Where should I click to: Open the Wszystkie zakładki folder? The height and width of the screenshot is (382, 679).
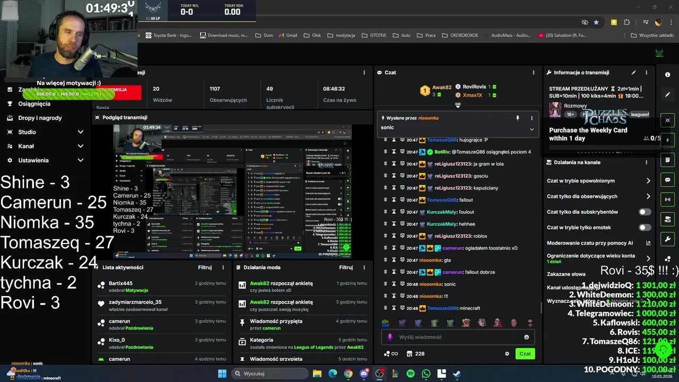pyautogui.click(x=653, y=36)
